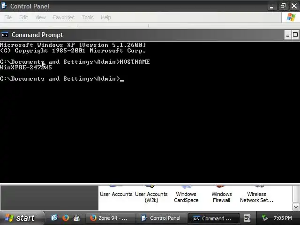300x225 pixels.
Task: Click the current command prompt line
Action: click(x=62, y=79)
